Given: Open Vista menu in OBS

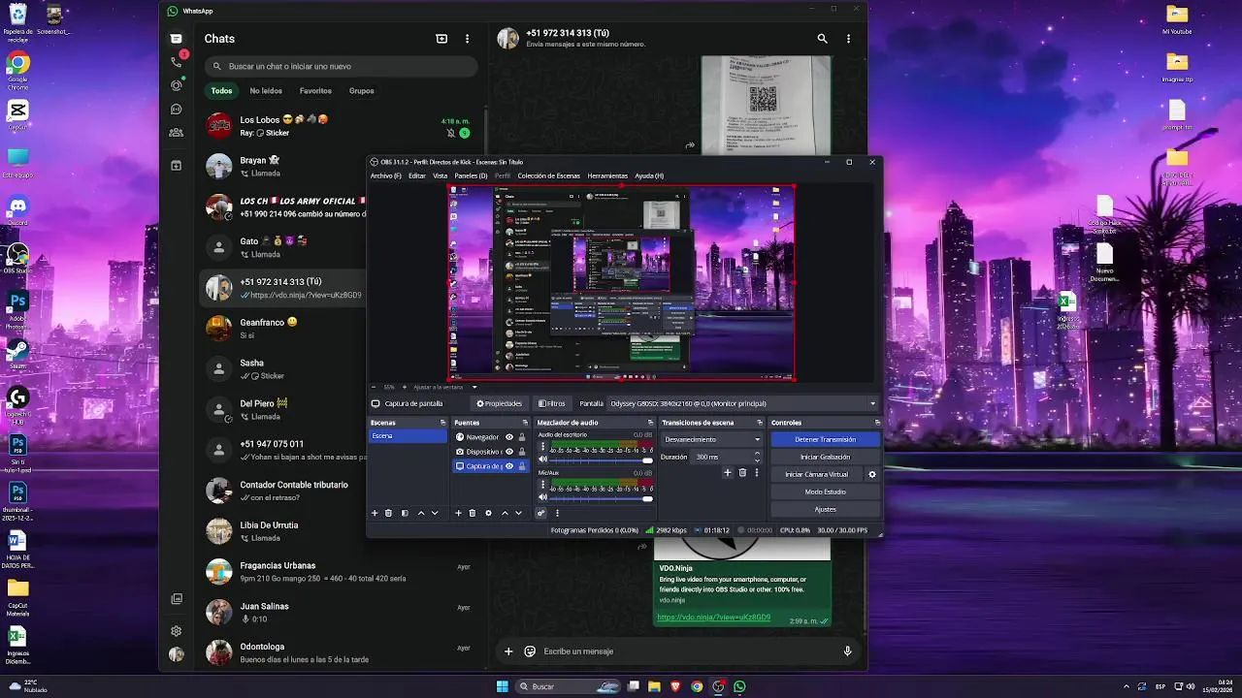Looking at the screenshot, I should [441, 175].
